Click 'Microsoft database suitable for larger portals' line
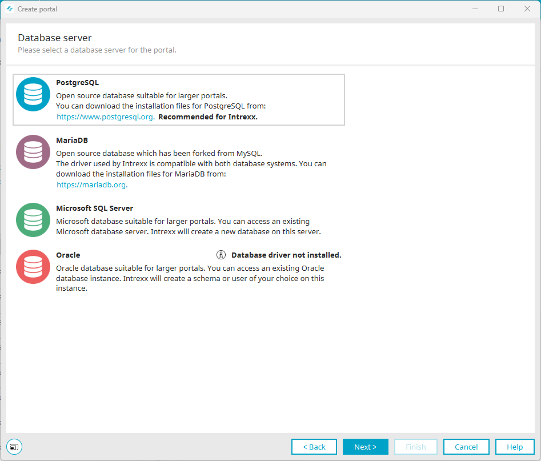541x461 pixels. pyautogui.click(x=183, y=221)
